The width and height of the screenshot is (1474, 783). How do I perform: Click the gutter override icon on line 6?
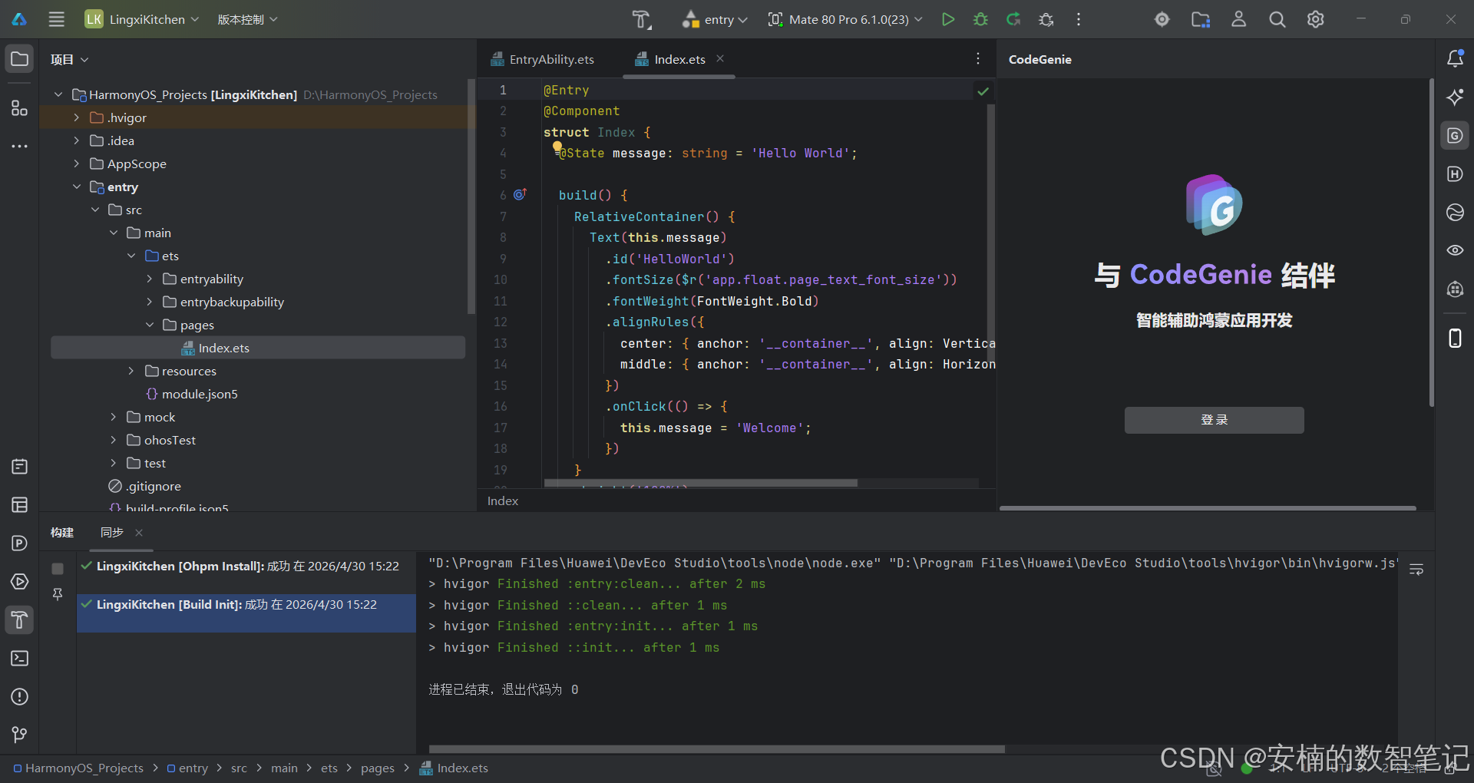pos(520,195)
